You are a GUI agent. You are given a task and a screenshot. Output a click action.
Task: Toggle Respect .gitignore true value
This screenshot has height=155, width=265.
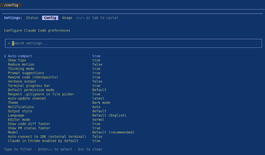pos(96,94)
